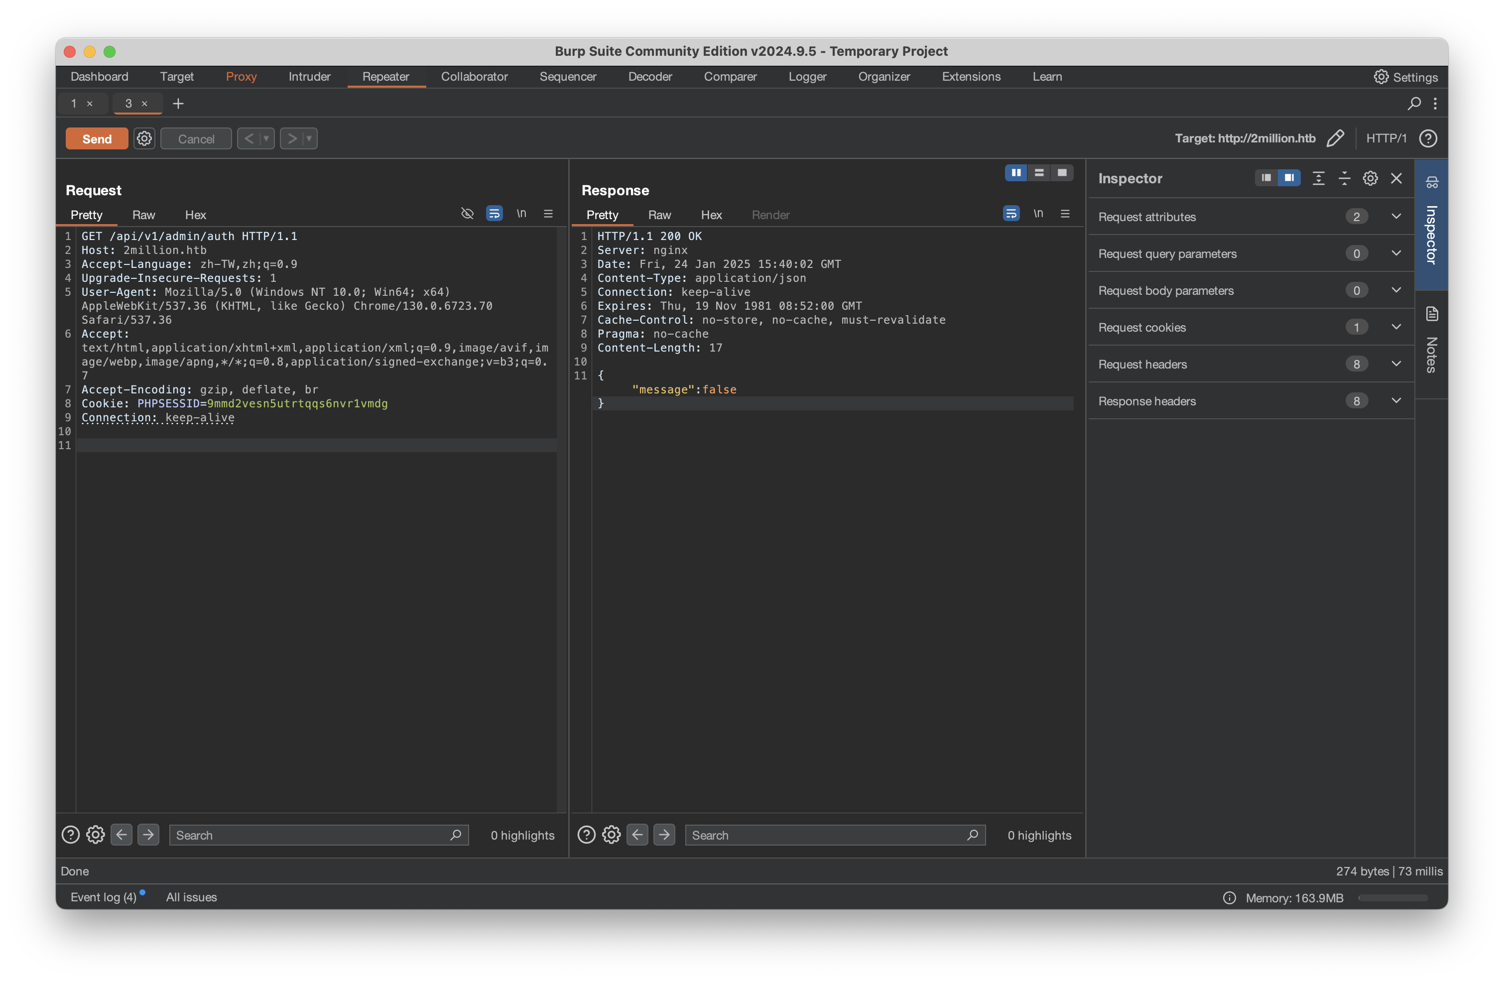Image resolution: width=1504 pixels, height=983 pixels.
Task: Click the edit target pencil icon
Action: [1335, 138]
